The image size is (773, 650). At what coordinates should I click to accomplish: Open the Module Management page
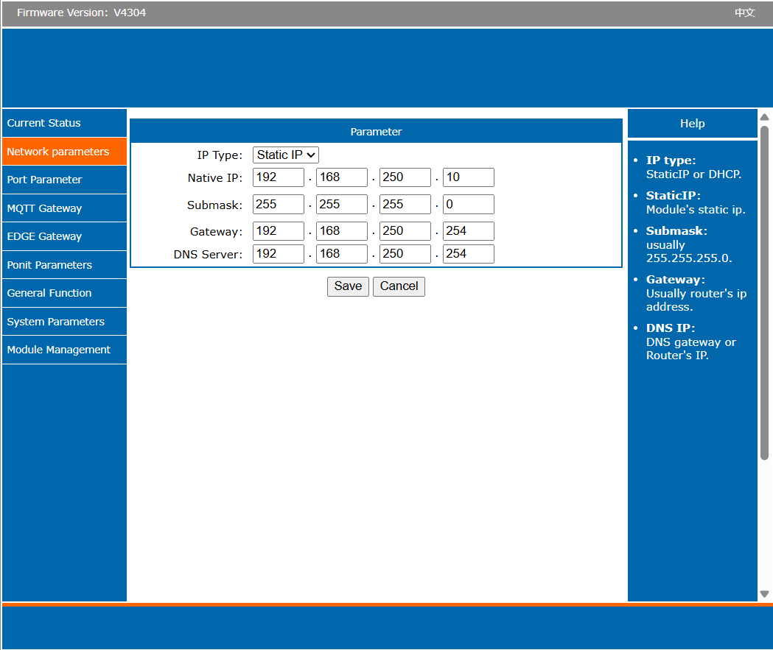coord(64,350)
